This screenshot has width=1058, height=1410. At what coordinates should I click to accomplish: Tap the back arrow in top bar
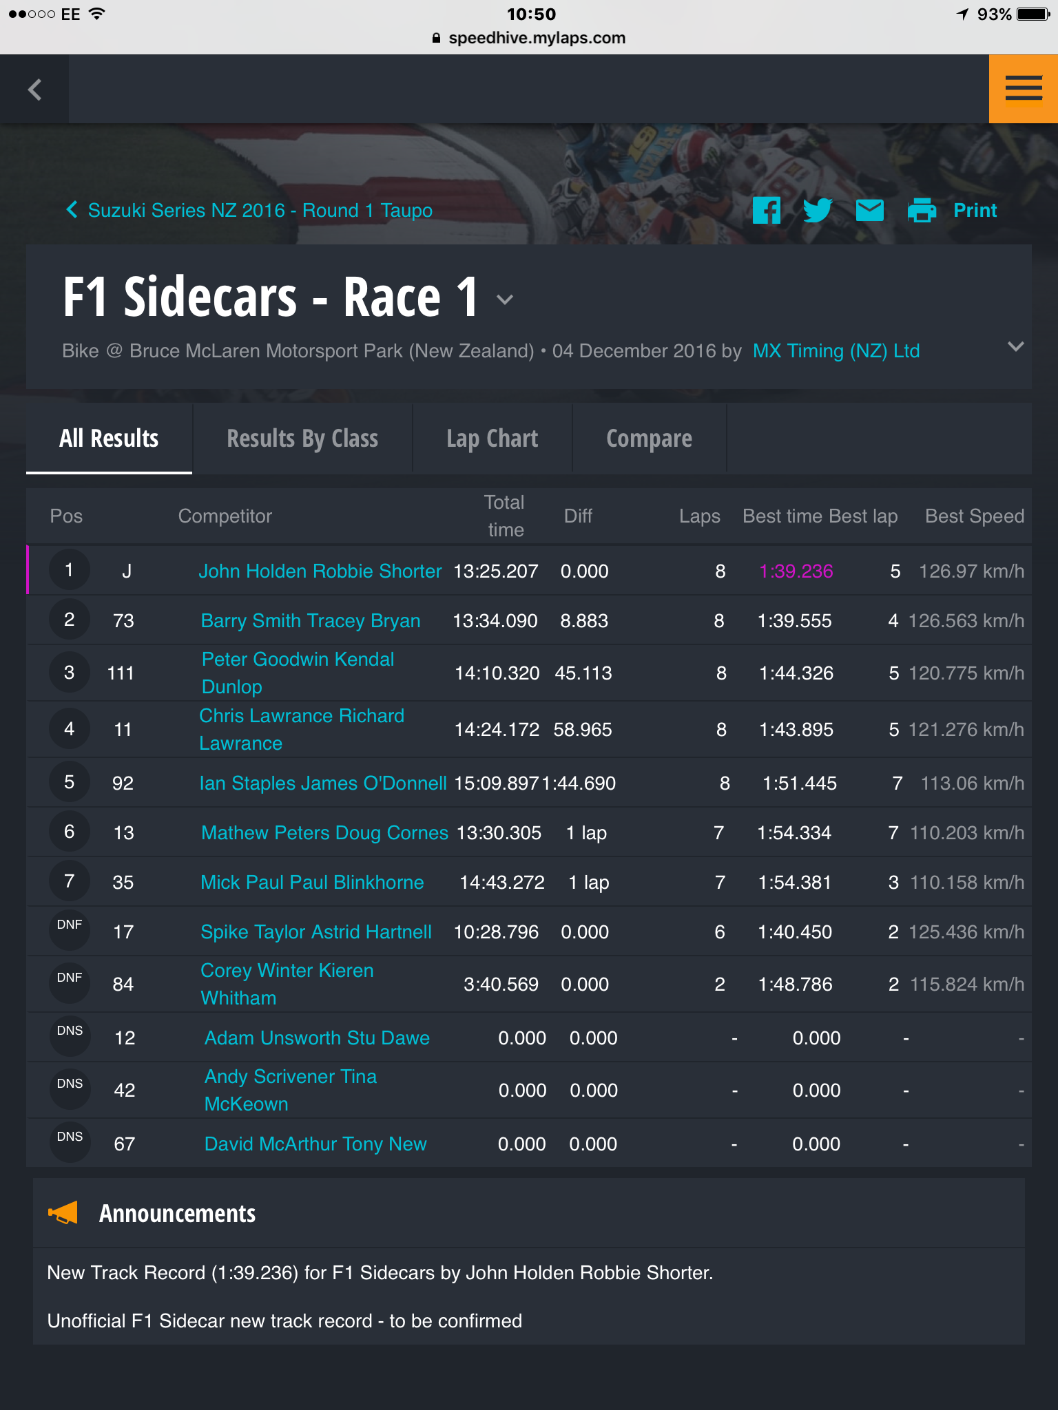(x=34, y=90)
